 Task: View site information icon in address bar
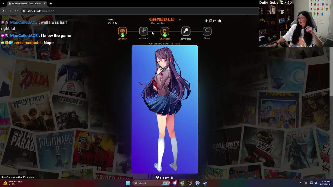24,11
